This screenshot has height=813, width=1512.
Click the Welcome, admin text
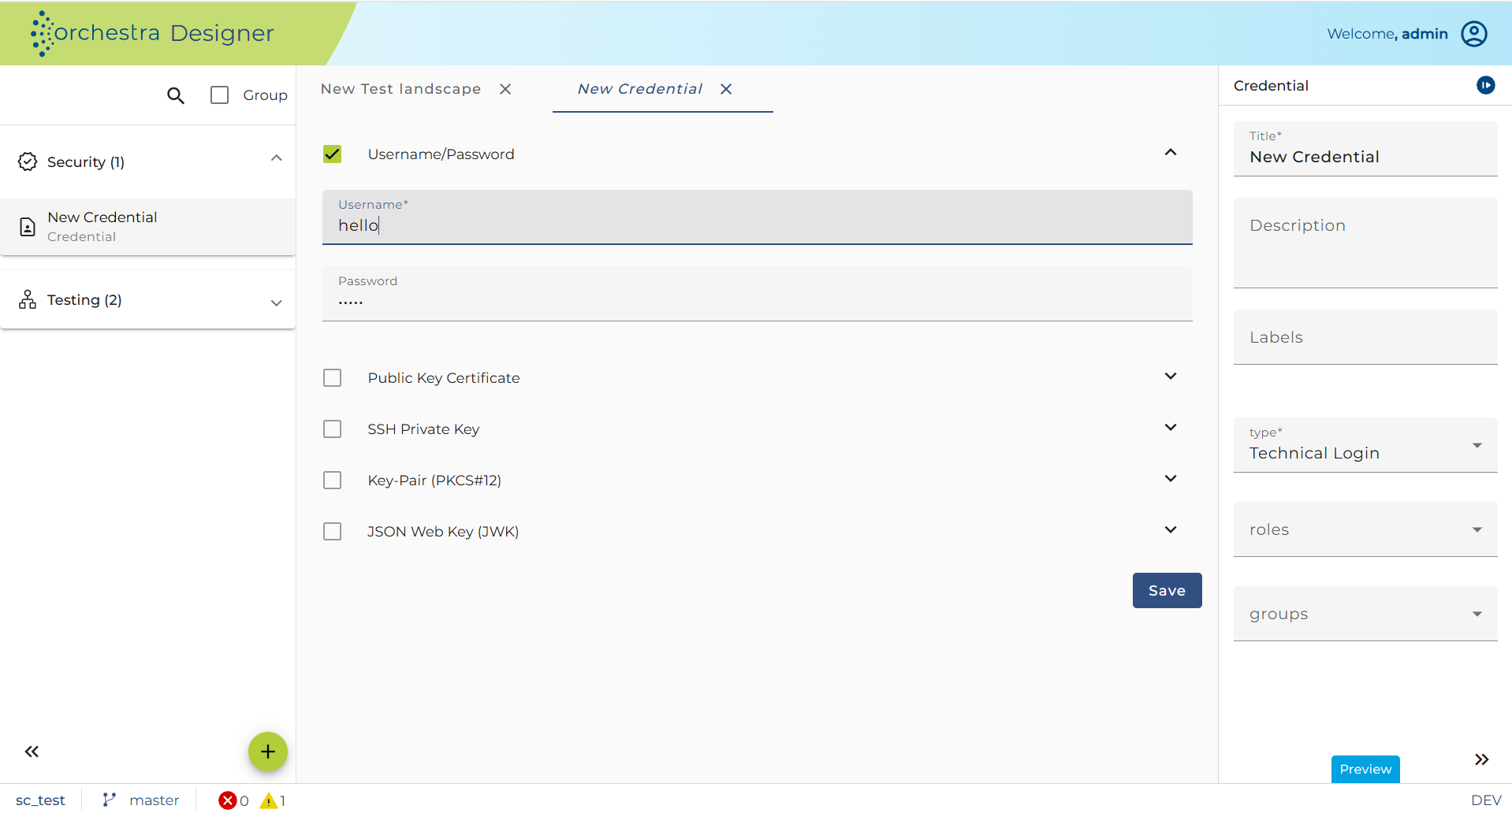(1387, 34)
